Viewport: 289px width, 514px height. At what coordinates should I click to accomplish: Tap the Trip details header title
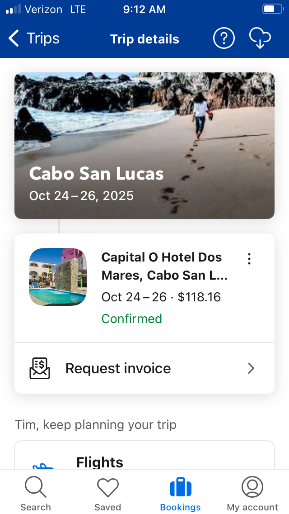(x=144, y=39)
